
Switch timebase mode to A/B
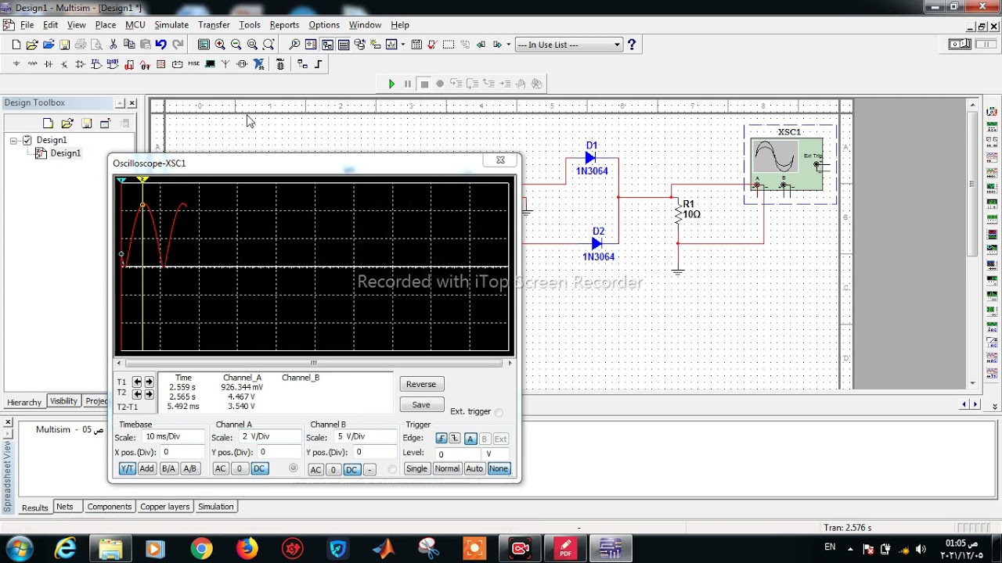pyautogui.click(x=189, y=468)
